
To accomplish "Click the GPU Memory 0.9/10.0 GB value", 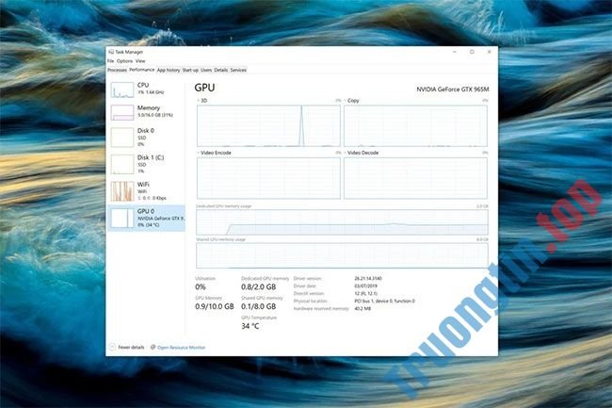I will click(x=215, y=307).
